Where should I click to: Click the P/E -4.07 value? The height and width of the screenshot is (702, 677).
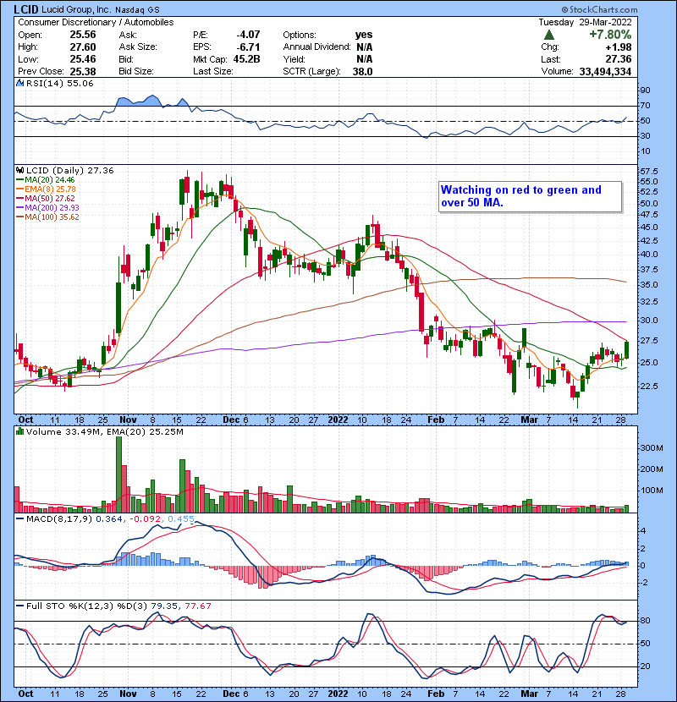pos(248,35)
